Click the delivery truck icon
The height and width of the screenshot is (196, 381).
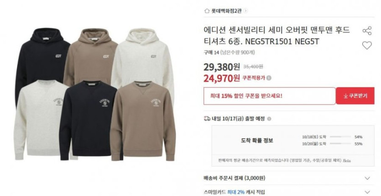tap(207, 119)
